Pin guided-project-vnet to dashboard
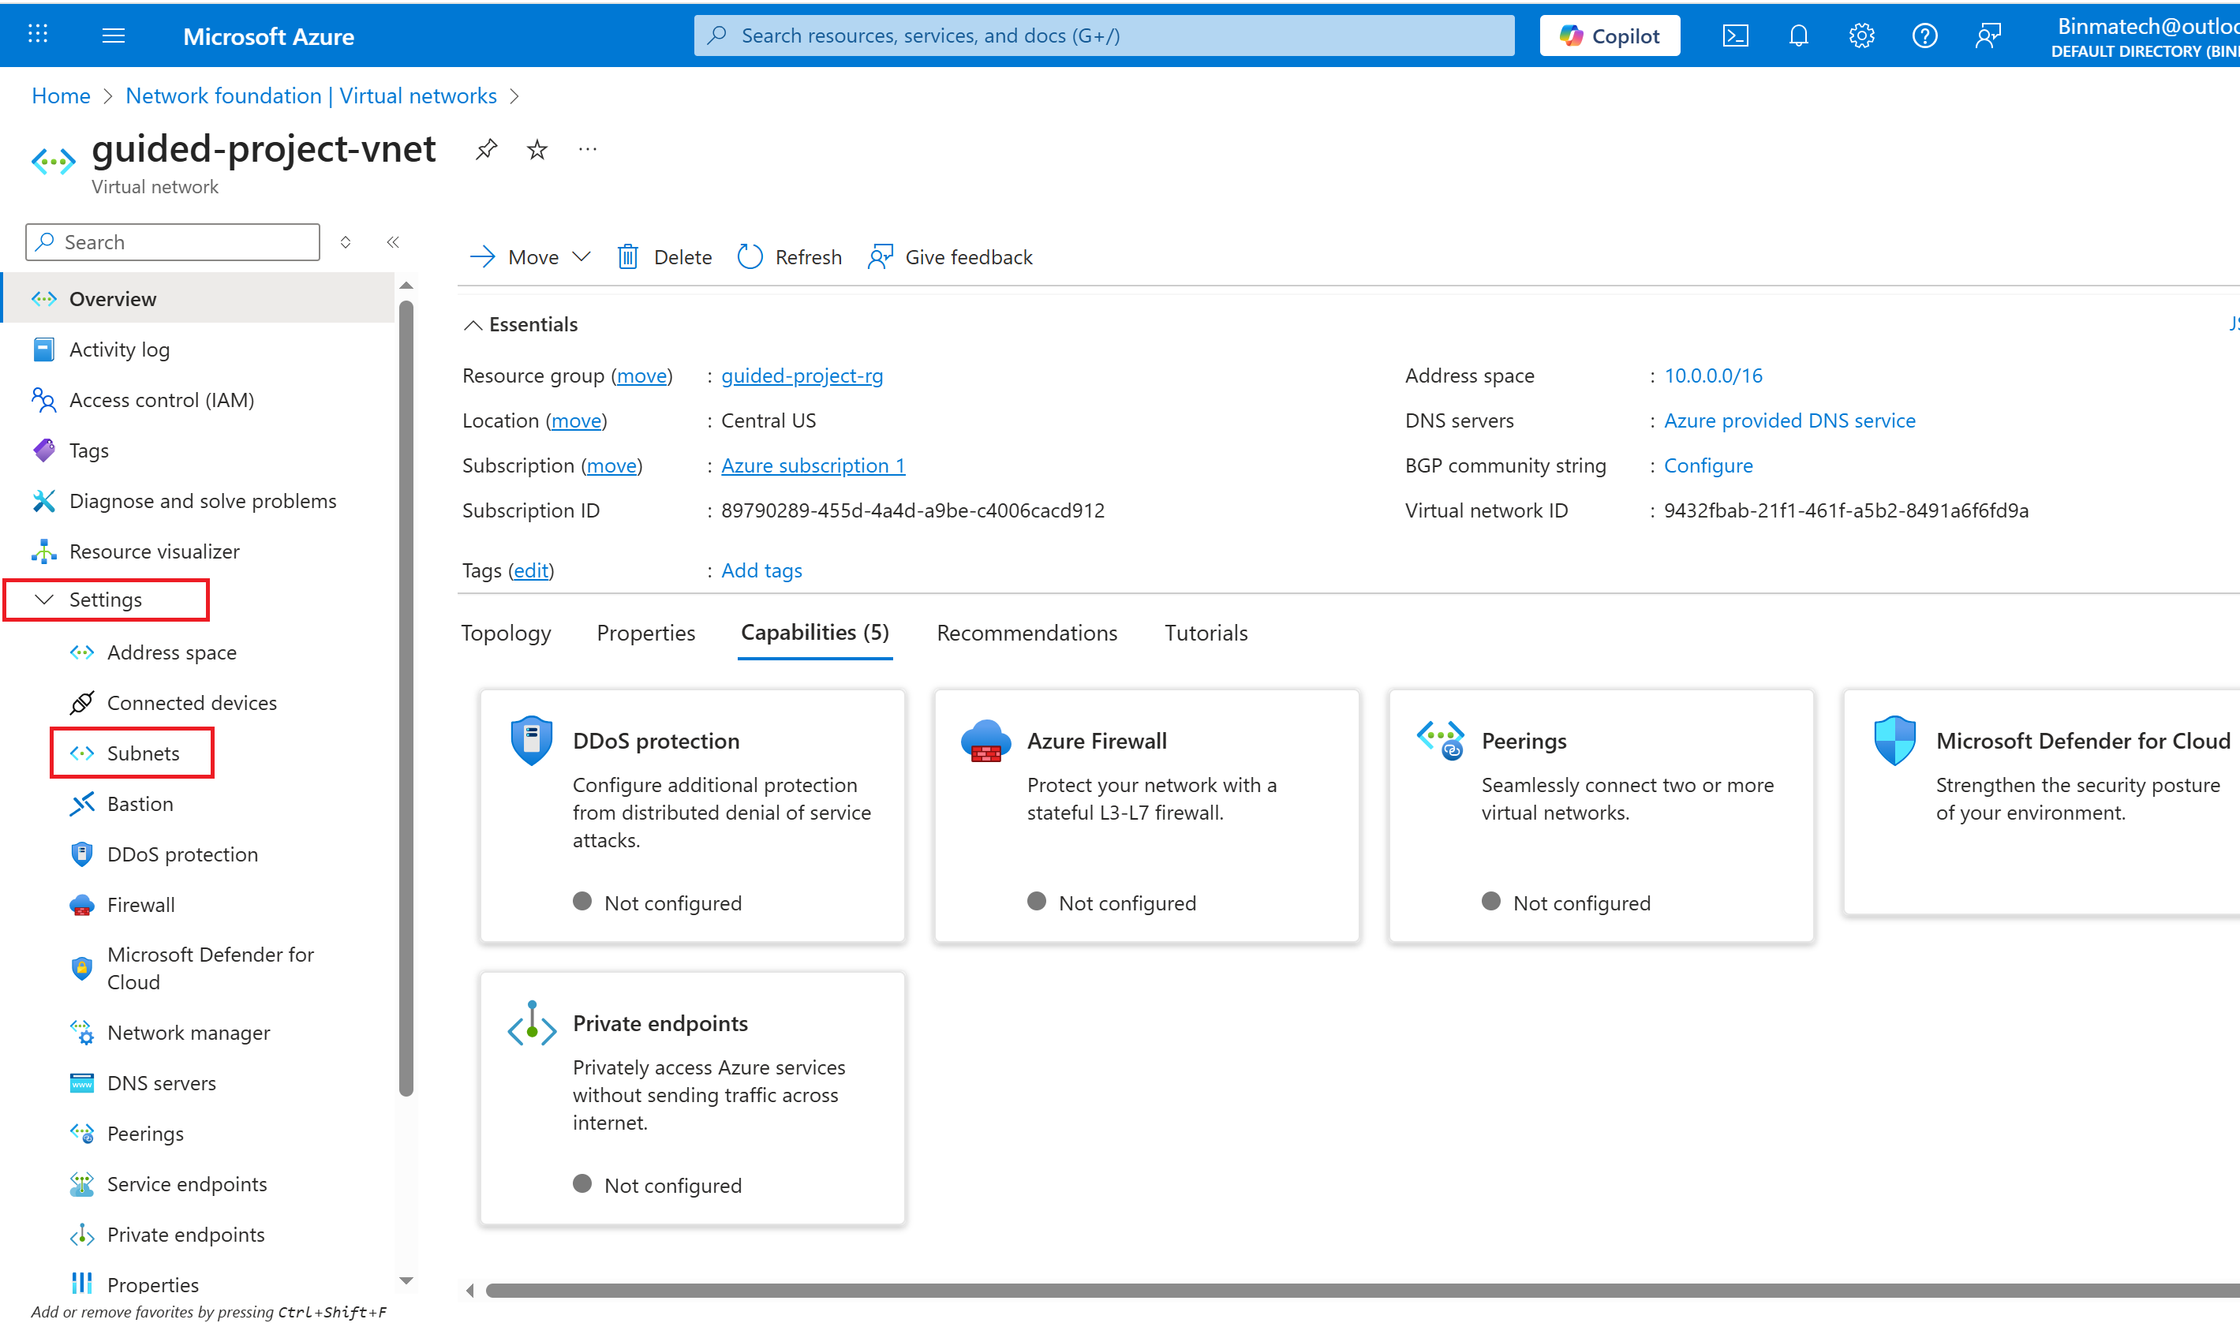The image size is (2240, 1323). click(486, 148)
